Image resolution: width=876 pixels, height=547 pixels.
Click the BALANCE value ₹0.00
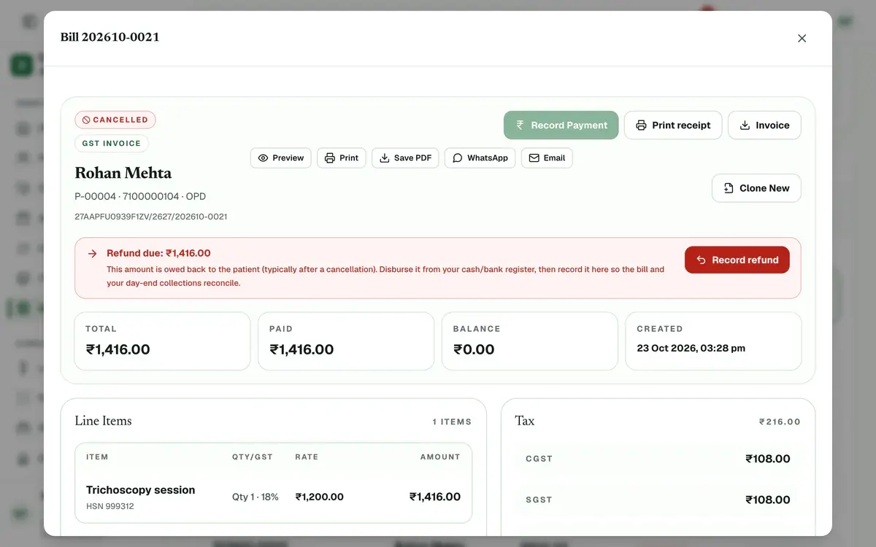474,350
